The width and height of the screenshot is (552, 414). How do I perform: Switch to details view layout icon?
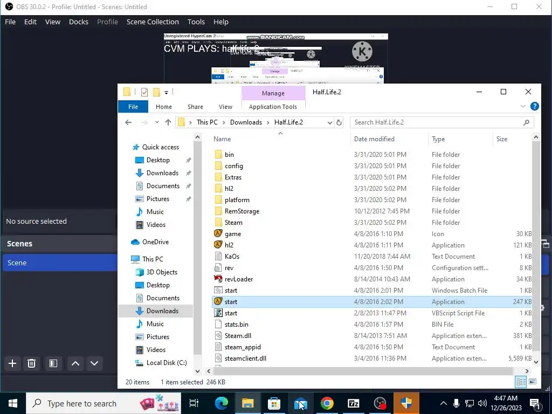pos(521,382)
